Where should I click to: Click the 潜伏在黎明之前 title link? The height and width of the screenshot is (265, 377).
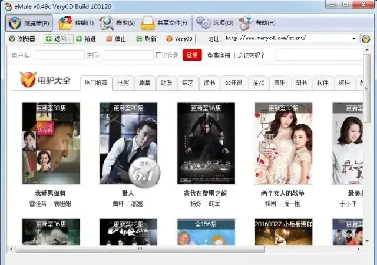(205, 193)
